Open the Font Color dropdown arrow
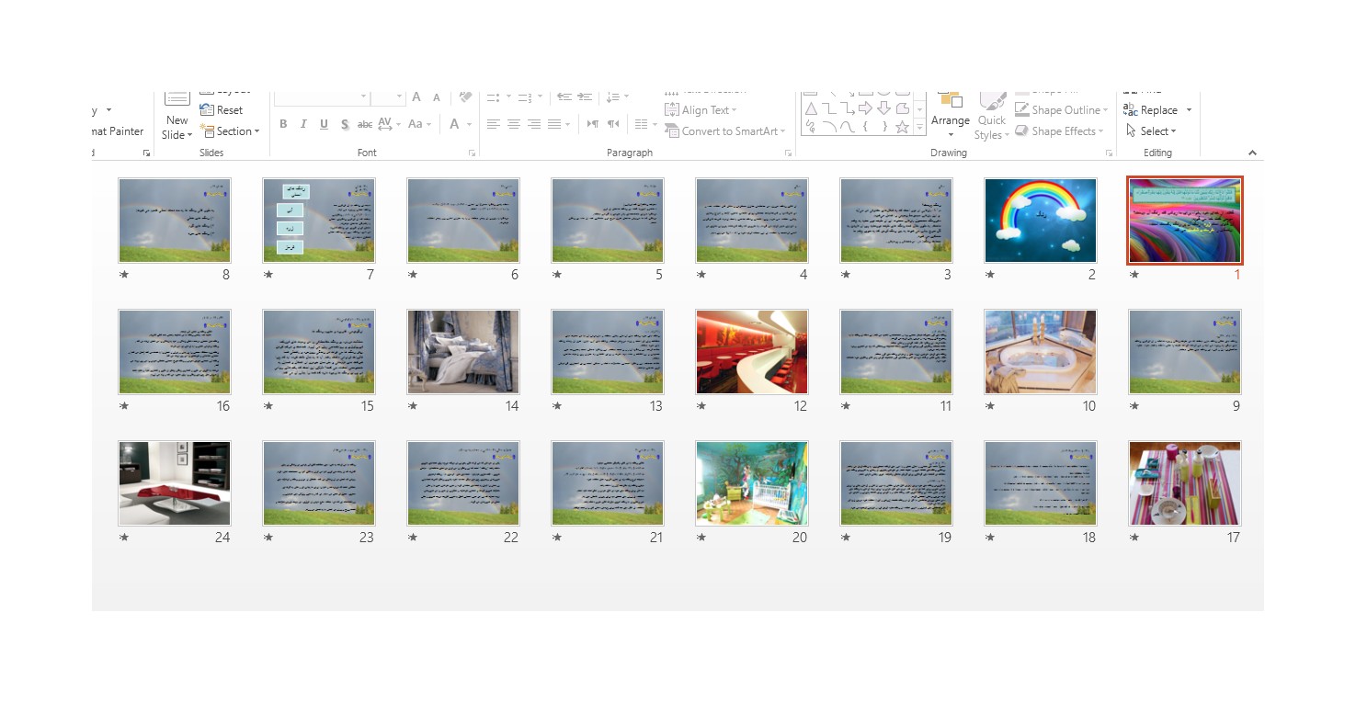The width and height of the screenshot is (1356, 703). pos(469,124)
